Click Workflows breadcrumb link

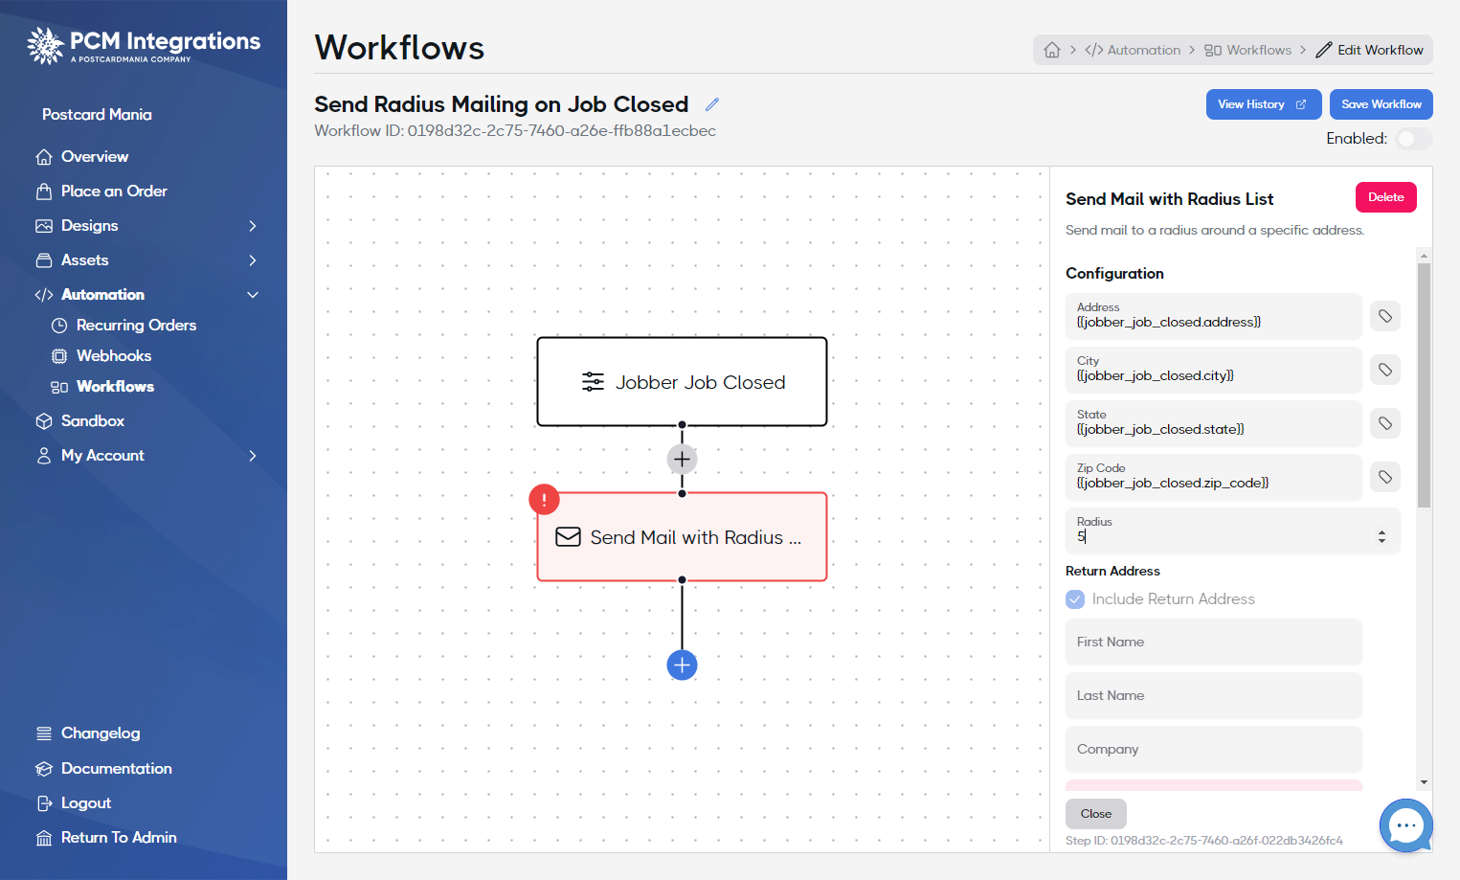(1248, 50)
